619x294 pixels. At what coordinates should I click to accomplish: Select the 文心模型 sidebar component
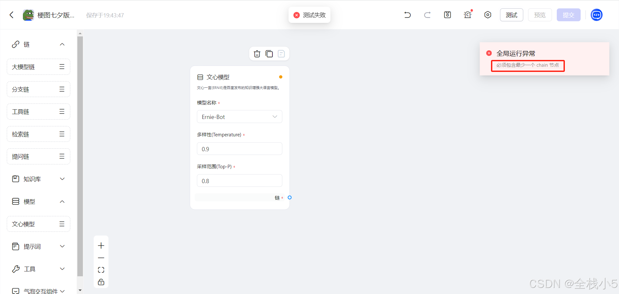[38, 224]
